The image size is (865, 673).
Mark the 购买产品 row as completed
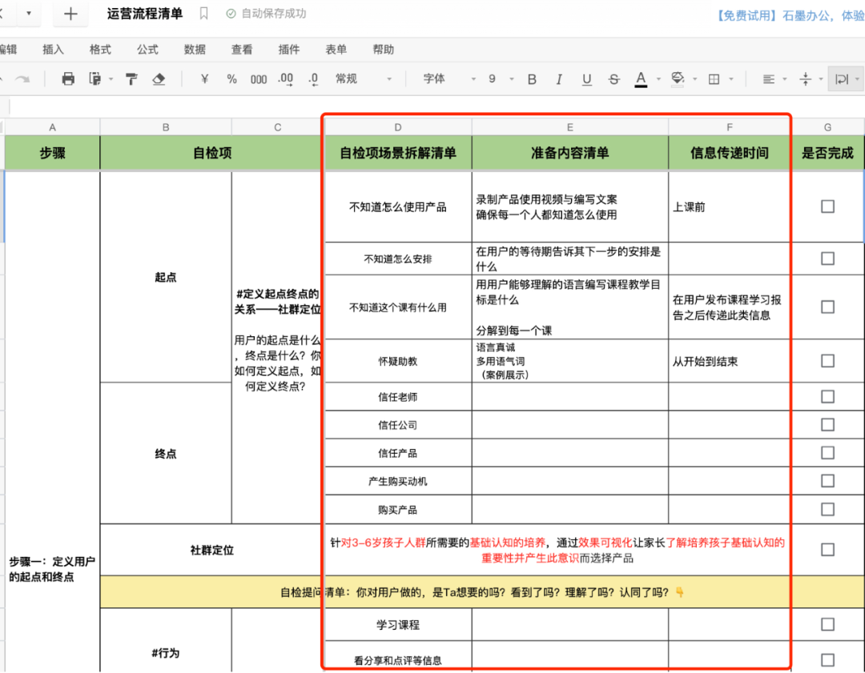827,509
